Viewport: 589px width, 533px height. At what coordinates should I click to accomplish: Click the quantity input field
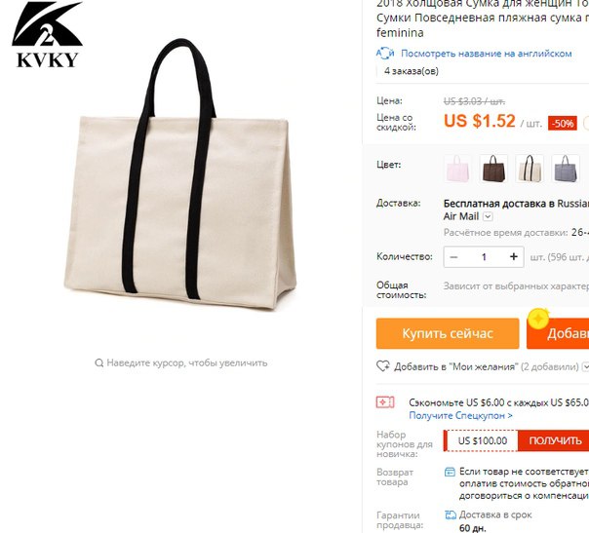pos(484,257)
